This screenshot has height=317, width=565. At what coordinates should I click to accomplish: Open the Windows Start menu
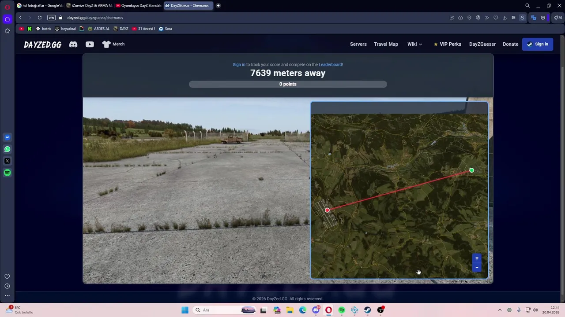point(185,310)
